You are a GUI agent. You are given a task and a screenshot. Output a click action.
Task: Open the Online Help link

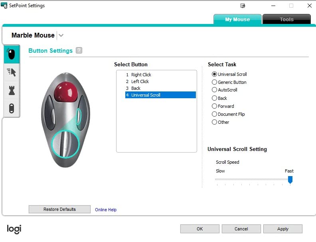[x=106, y=210]
